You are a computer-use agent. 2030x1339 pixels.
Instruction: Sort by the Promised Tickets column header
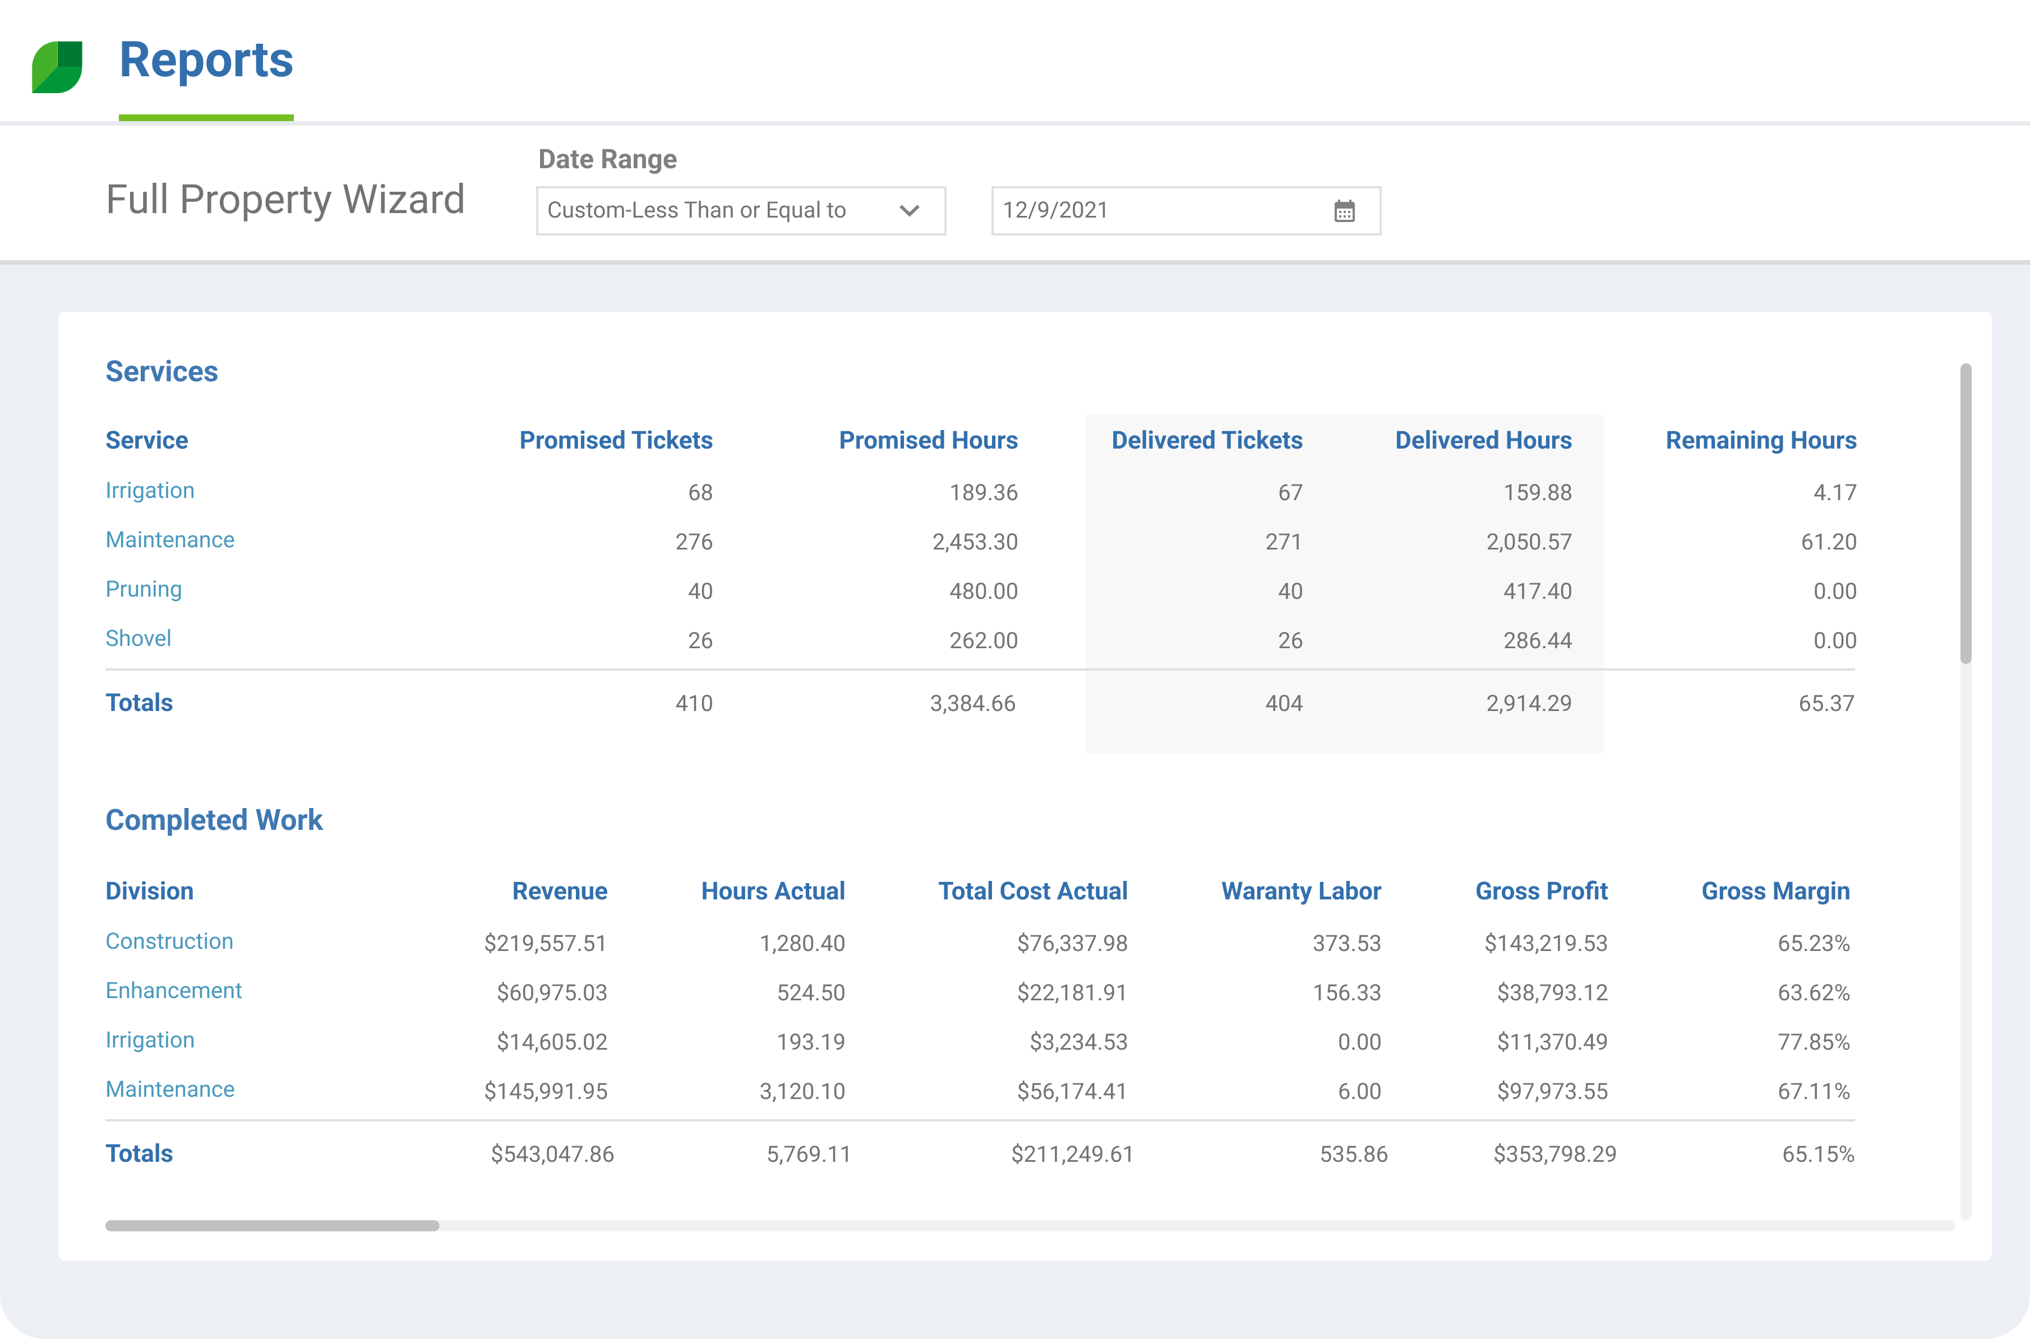coord(617,441)
